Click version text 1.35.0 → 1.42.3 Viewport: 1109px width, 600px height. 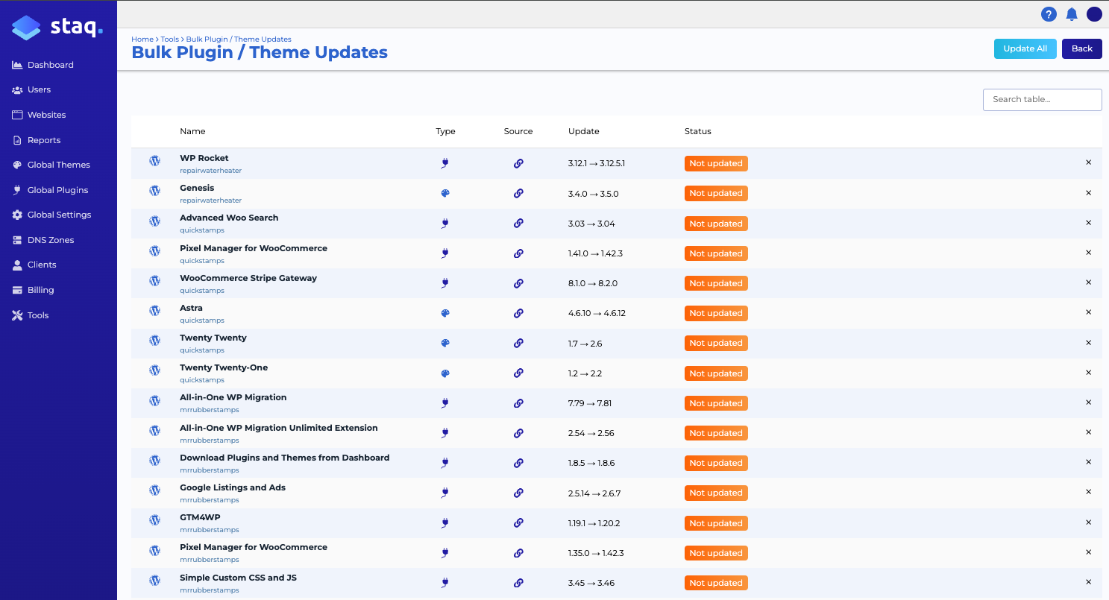596,553
